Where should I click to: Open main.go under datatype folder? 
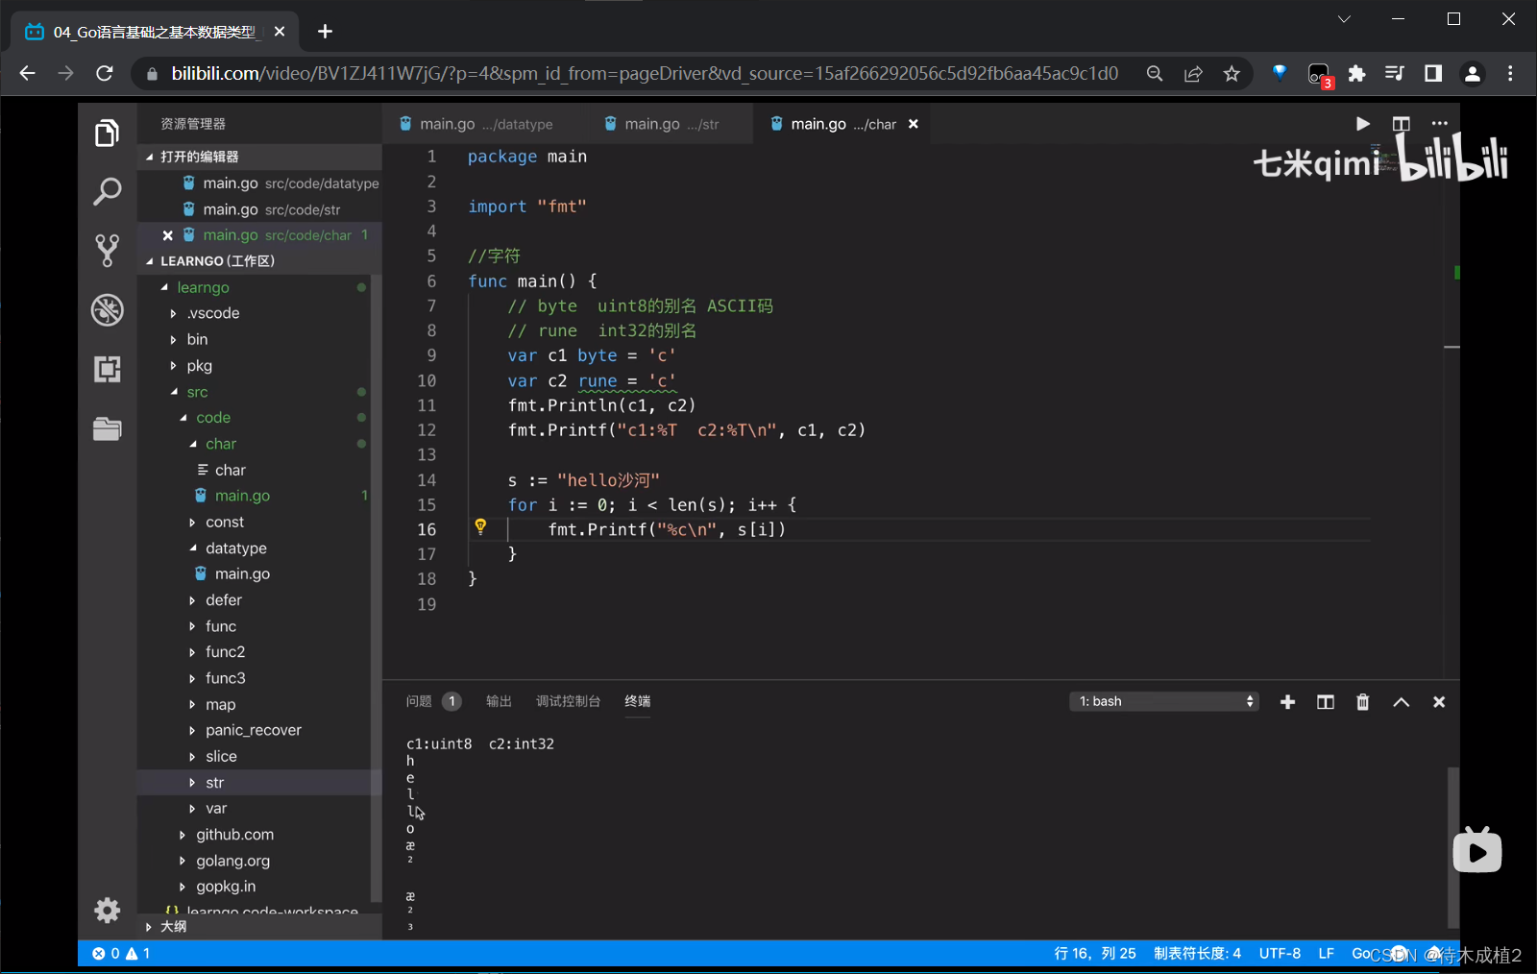coord(242,573)
